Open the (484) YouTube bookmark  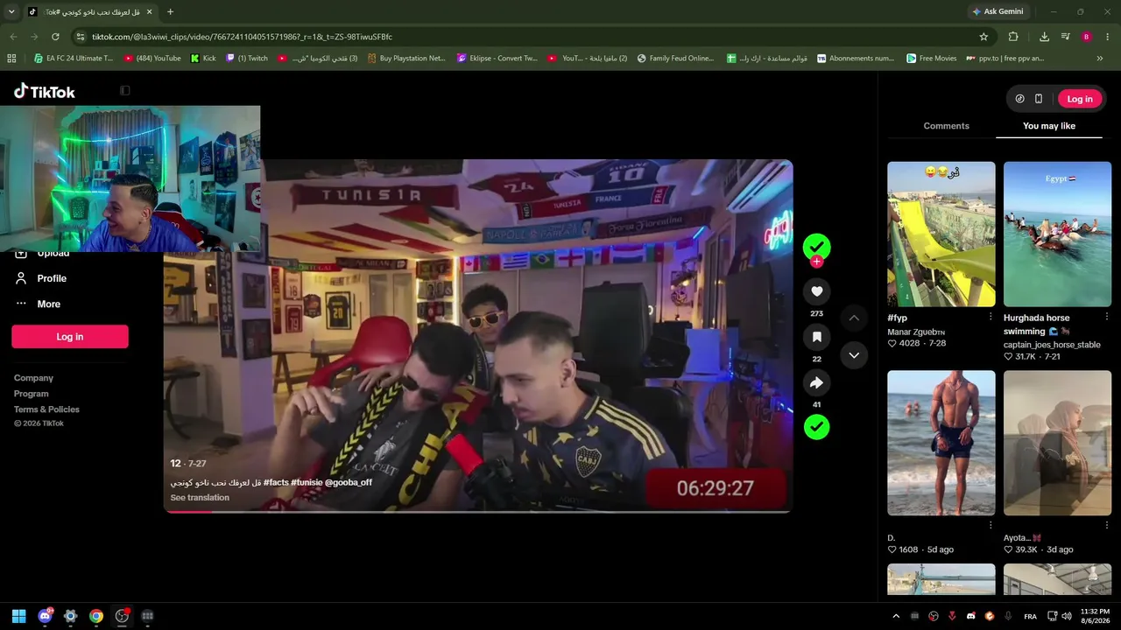(x=152, y=59)
